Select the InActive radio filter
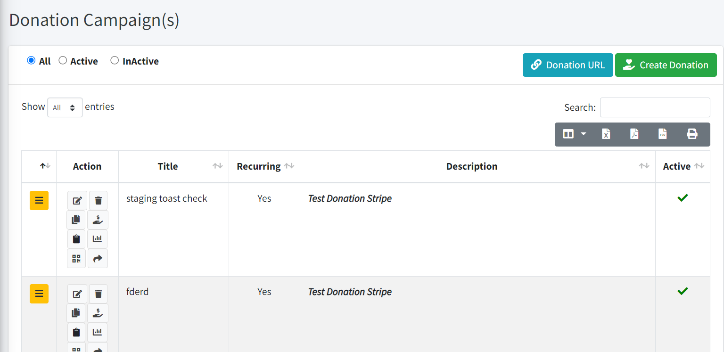The width and height of the screenshot is (724, 352). click(x=115, y=61)
